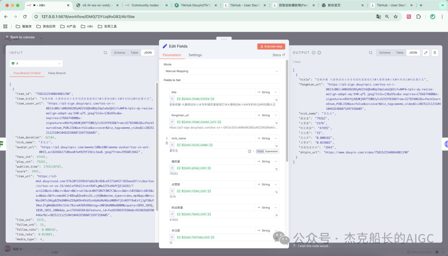
Task: Select JSON view in the OUTPUT panel
Action: coord(413,53)
